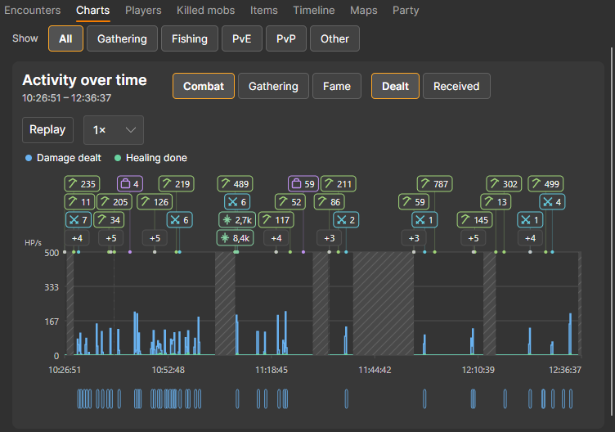Expand the +3 group below gathering 59

(414, 238)
